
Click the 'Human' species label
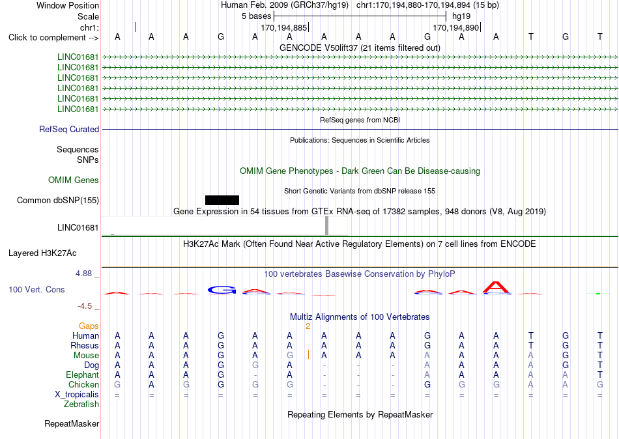coord(85,335)
